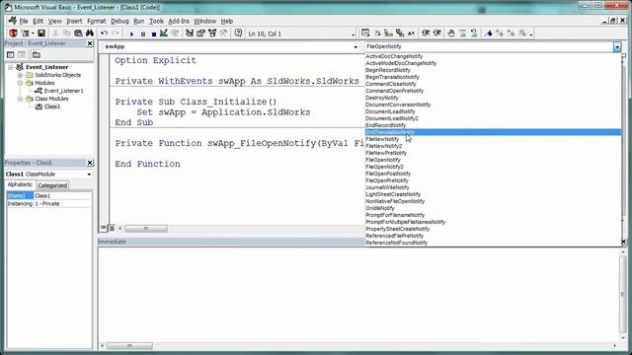This screenshot has height=355, width=632.
Task: Collapse the Event_Listener project node
Action: (11, 67)
